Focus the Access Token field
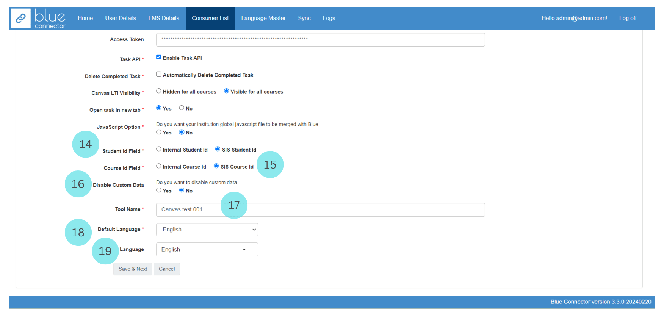Image resolution: width=661 pixels, height=322 pixels. [321, 40]
